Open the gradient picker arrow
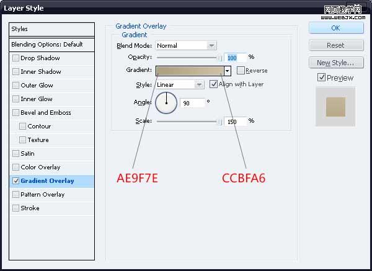372x271 pixels. tap(228, 71)
